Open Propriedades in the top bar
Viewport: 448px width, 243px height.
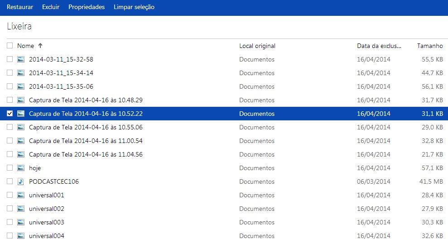[87, 7]
